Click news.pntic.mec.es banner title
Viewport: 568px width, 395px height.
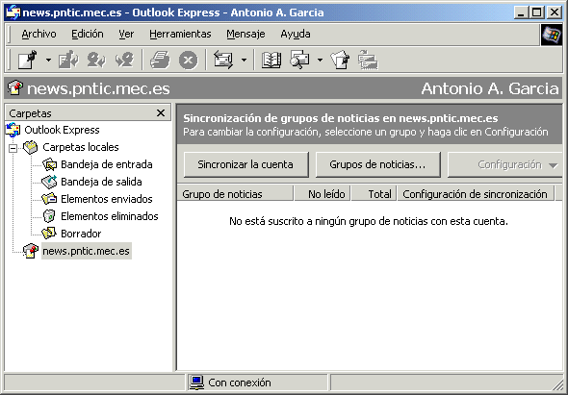tap(98, 88)
